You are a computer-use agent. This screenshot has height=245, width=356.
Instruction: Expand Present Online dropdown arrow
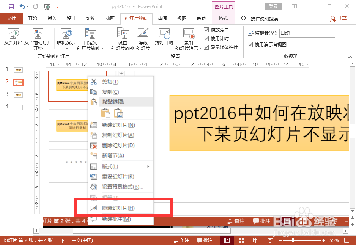pos(67,49)
